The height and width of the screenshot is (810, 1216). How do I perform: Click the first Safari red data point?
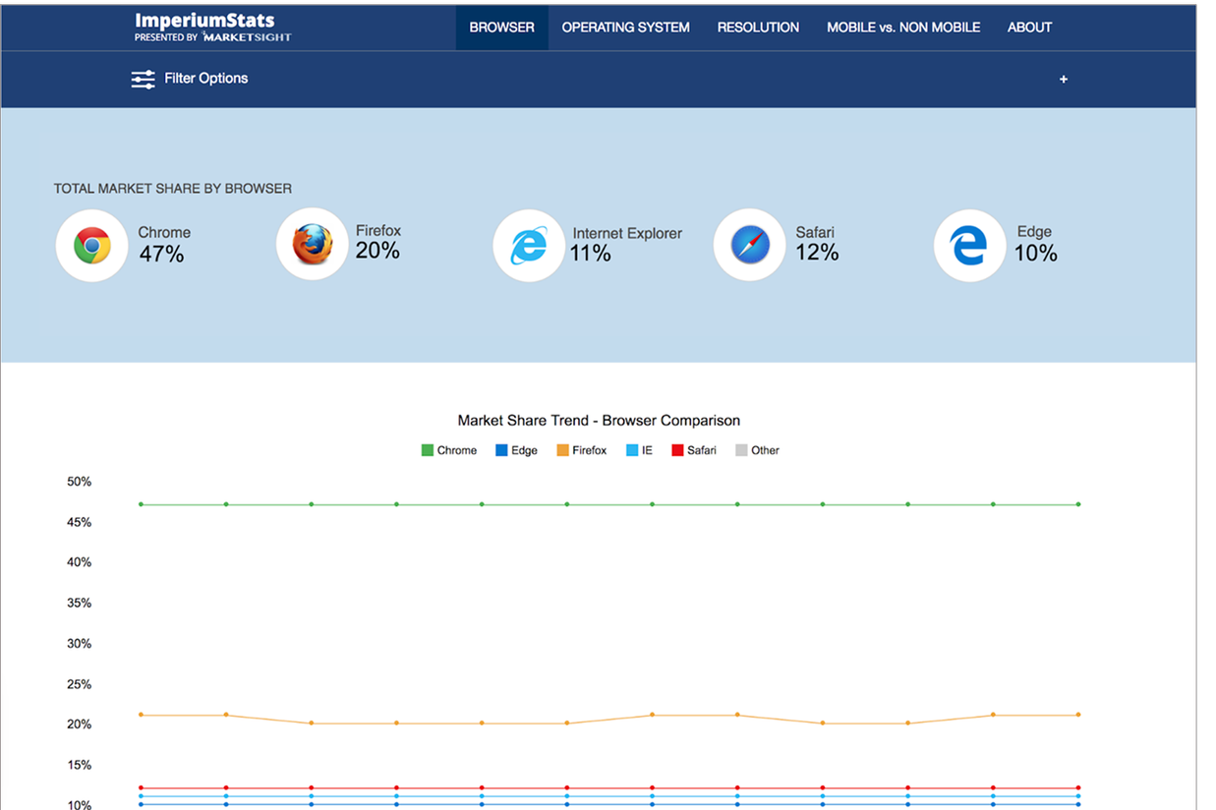coord(141,787)
